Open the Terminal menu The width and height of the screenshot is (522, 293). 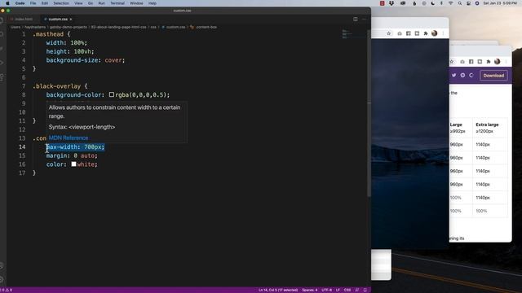(x=117, y=3)
